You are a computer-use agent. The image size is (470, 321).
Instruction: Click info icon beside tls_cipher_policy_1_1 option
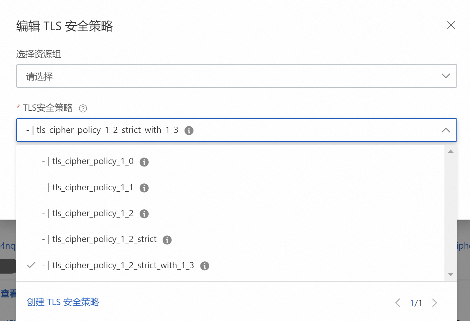pyautogui.click(x=144, y=188)
